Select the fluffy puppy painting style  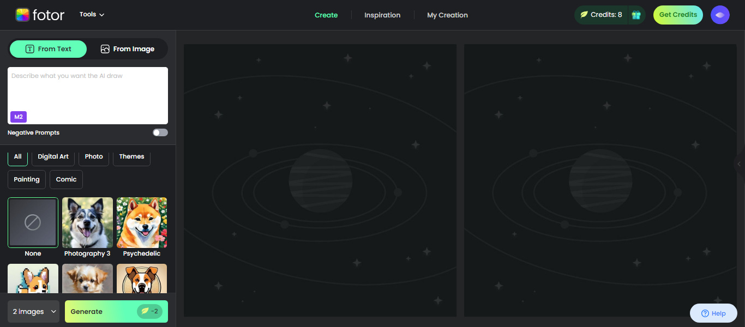point(87,278)
